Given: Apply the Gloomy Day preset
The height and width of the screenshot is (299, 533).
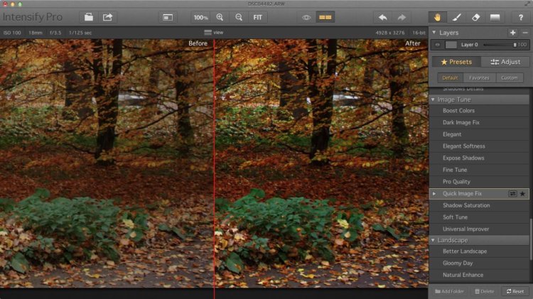Looking at the screenshot, I should click(x=479, y=263).
